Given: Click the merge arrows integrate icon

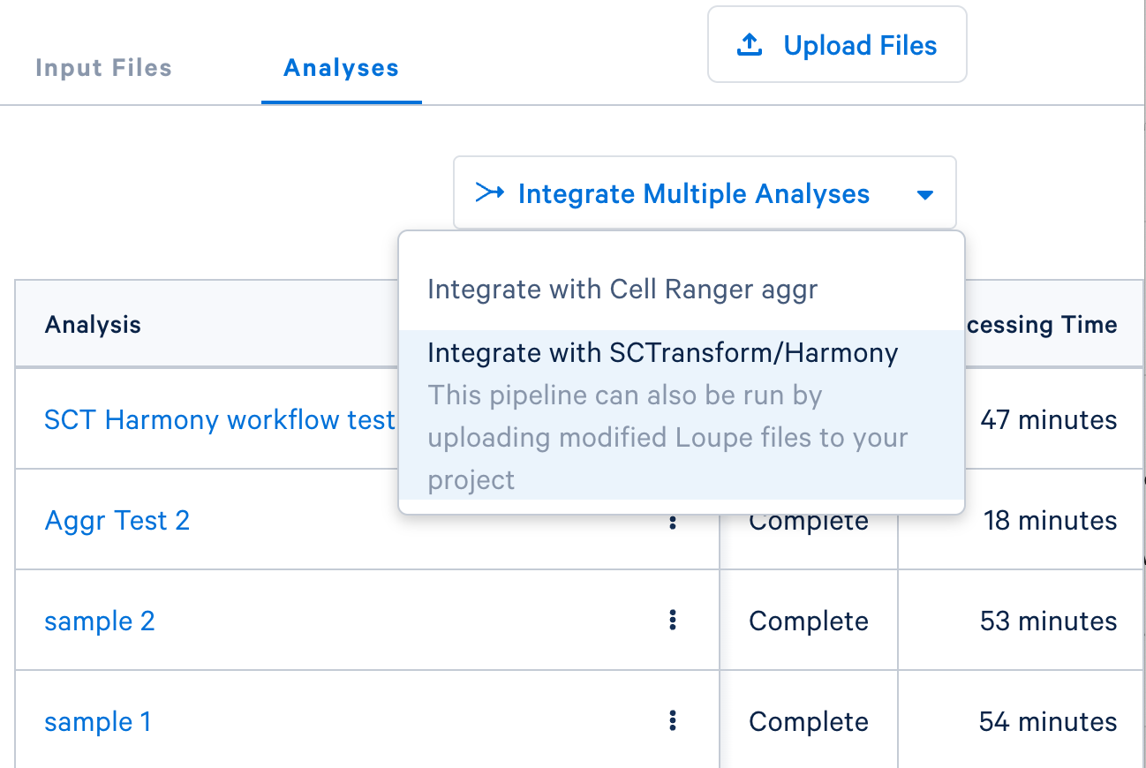Looking at the screenshot, I should coord(490,192).
